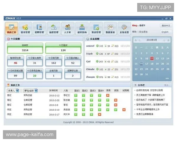Click the download icon in the unioncf row

[x=105, y=46]
